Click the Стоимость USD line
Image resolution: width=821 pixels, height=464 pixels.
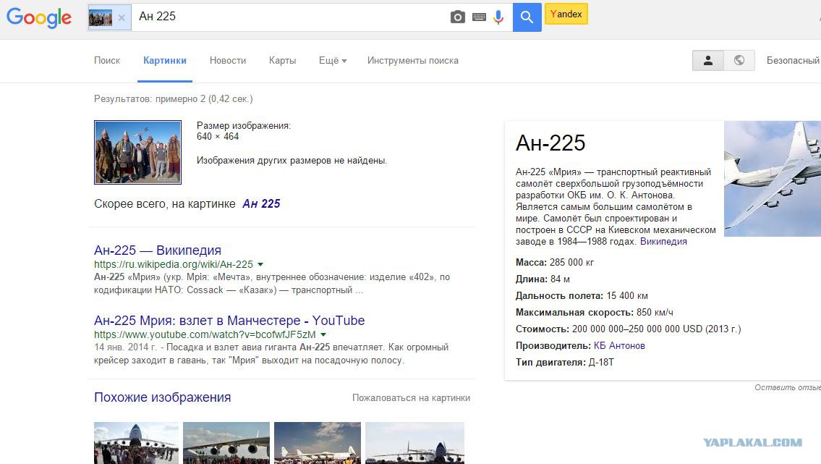(629, 329)
